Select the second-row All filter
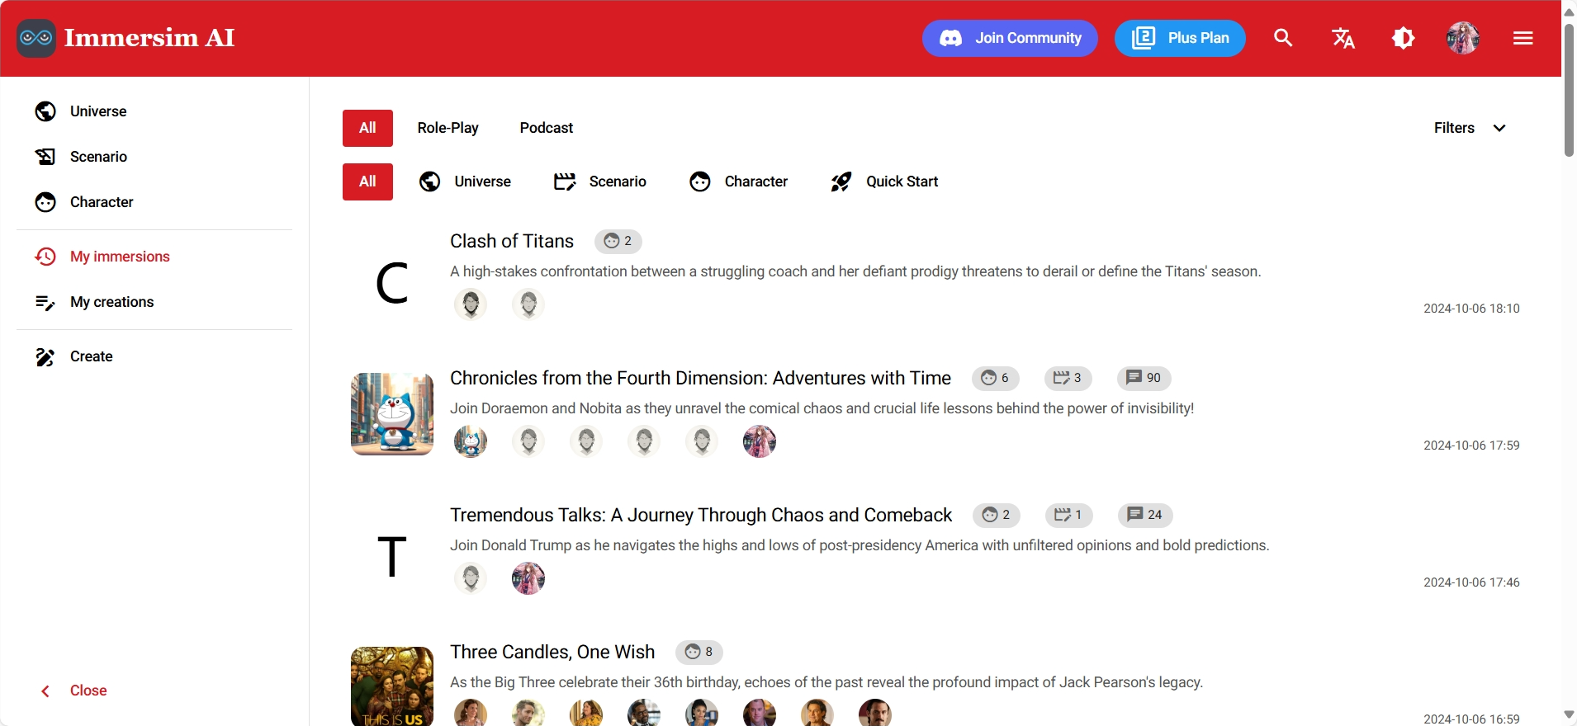Viewport: 1577px width, 726px height. 367,181
